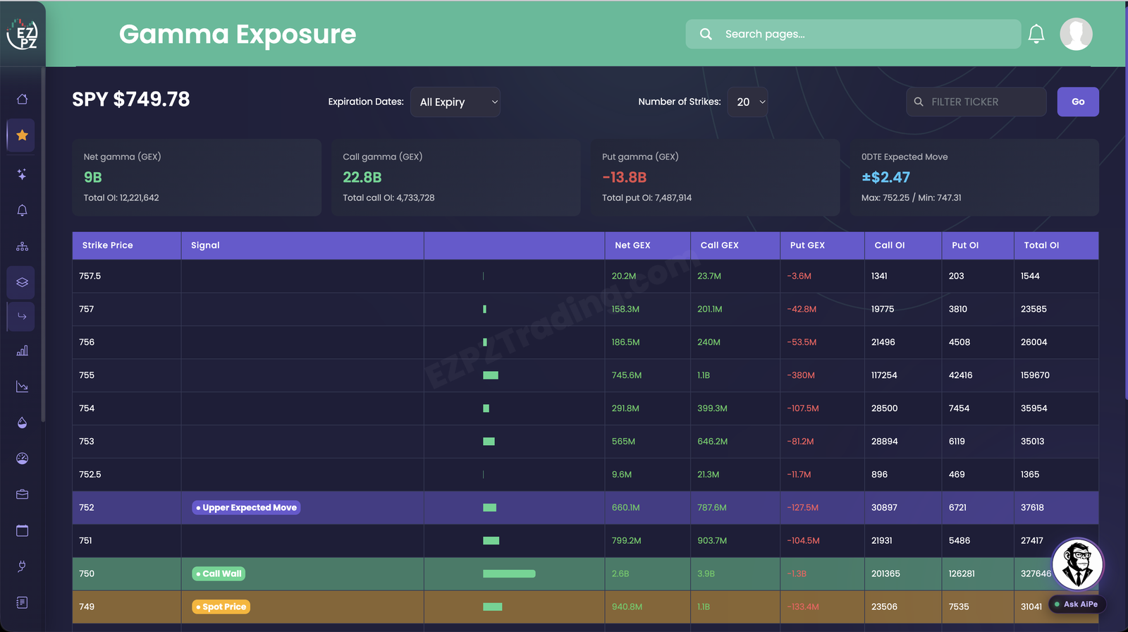1128x632 pixels.
Task: Click the Call gamma (GEX) 22.8B card
Action: pos(455,177)
